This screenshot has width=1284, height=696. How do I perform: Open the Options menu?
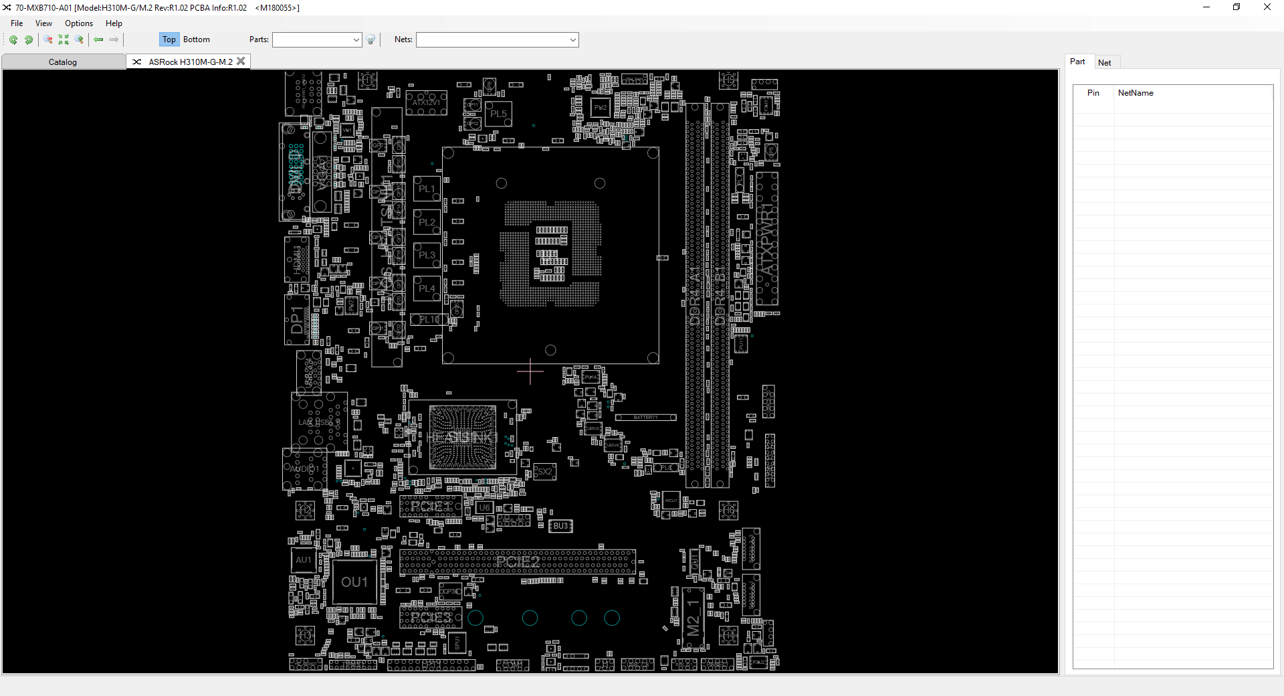tap(79, 23)
